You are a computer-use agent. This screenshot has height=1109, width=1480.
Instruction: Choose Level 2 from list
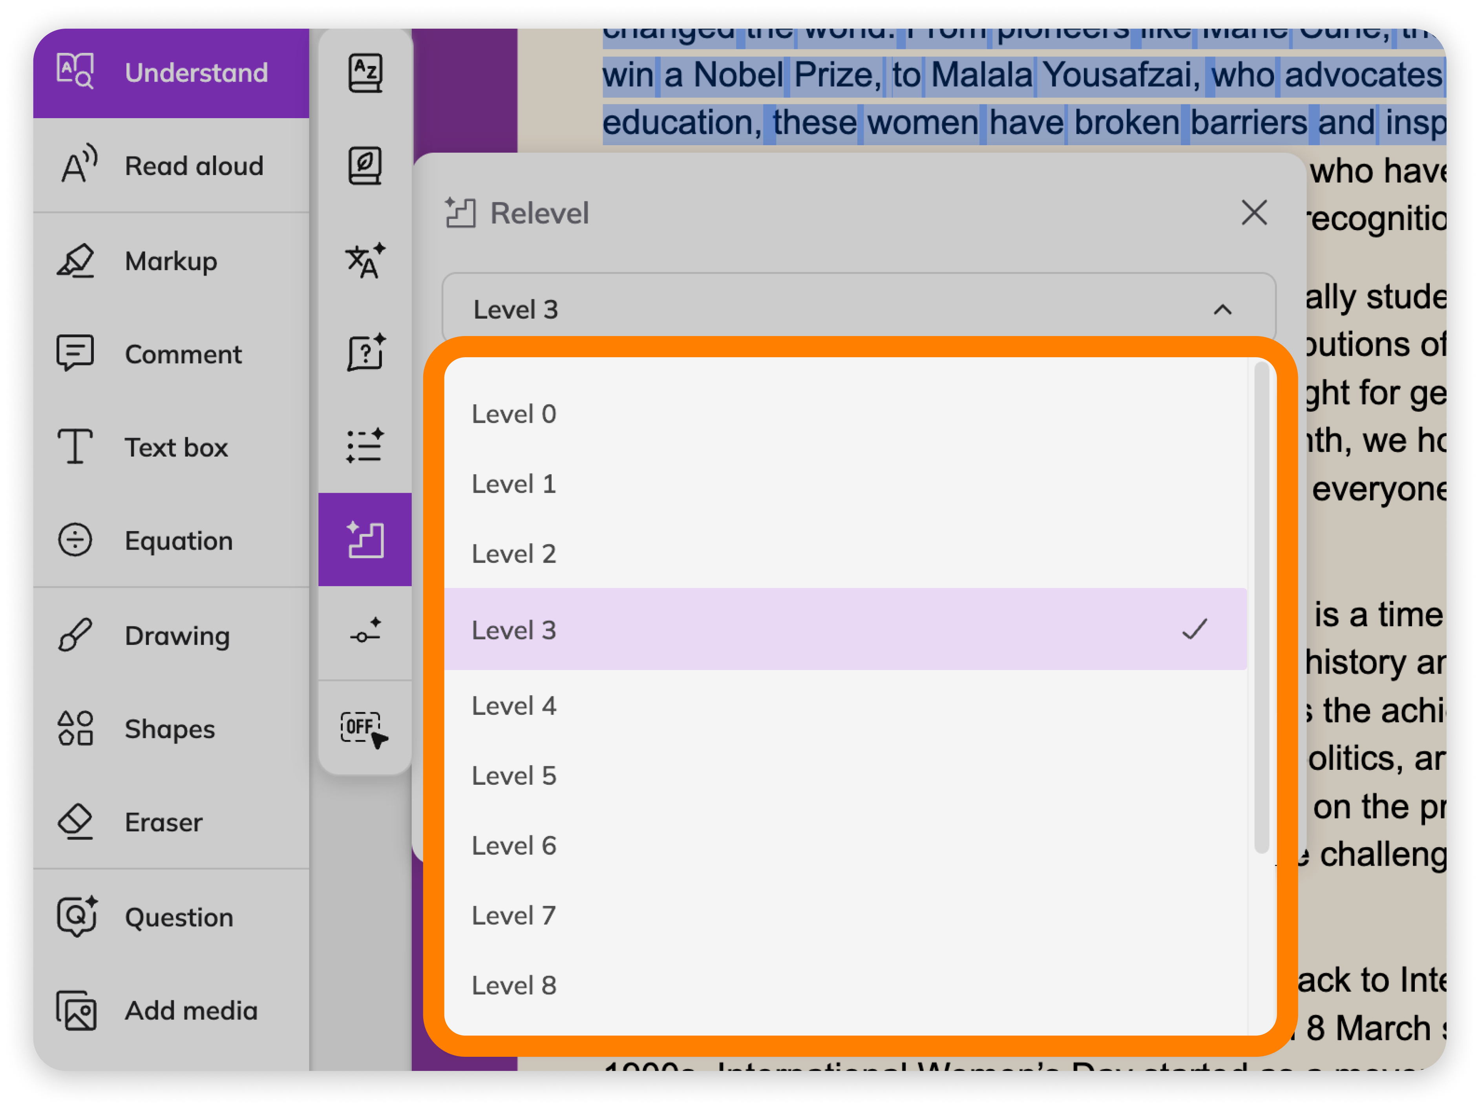[845, 554]
